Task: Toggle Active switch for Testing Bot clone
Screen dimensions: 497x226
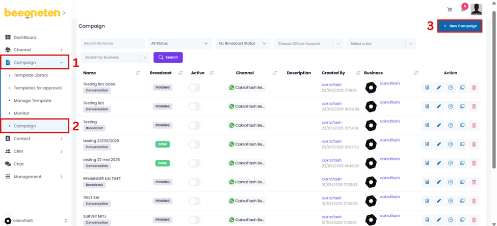Action: coord(194,88)
